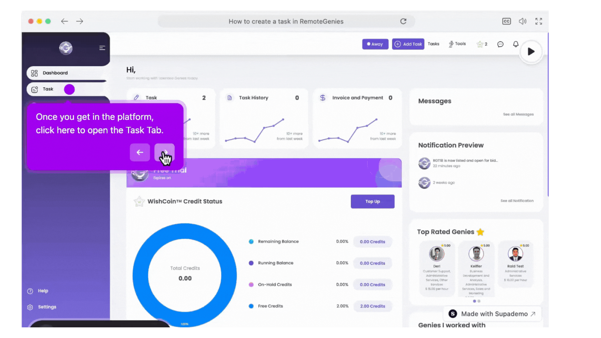
Task: Open the Task History card title
Action: click(254, 98)
